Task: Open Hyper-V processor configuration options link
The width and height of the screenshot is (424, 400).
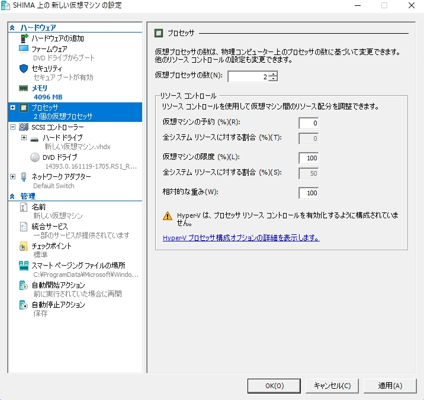Action: pos(241,238)
